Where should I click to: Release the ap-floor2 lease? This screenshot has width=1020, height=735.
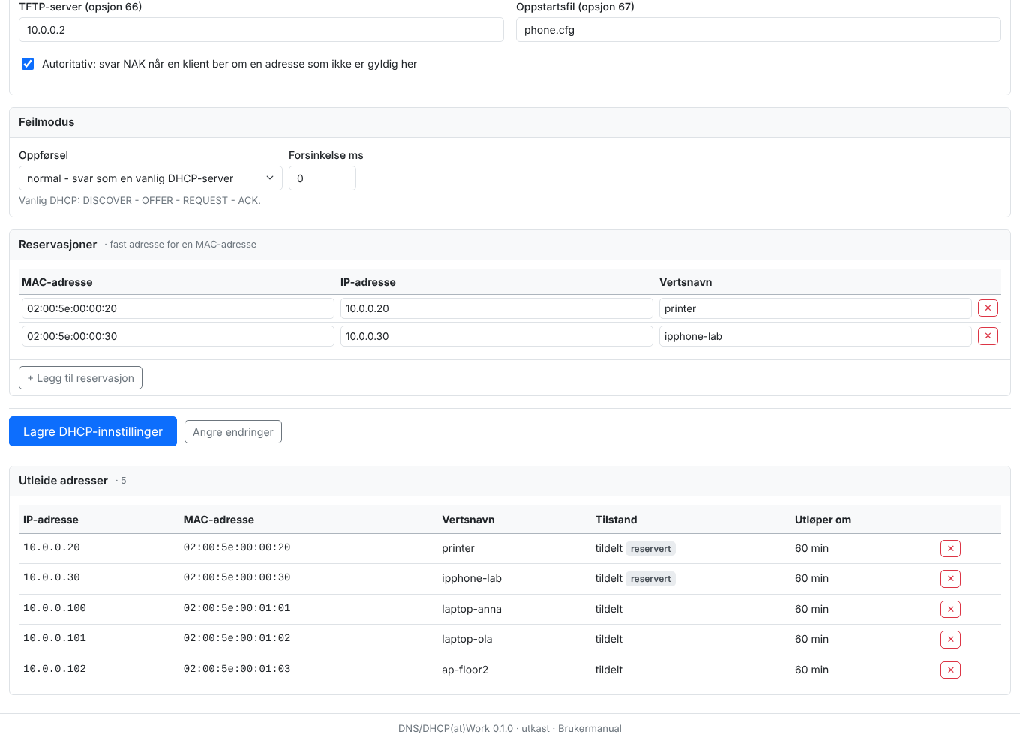click(950, 670)
